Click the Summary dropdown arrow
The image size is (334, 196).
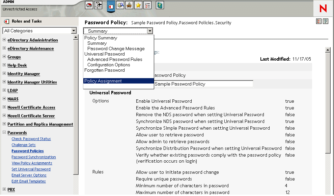click(150, 31)
